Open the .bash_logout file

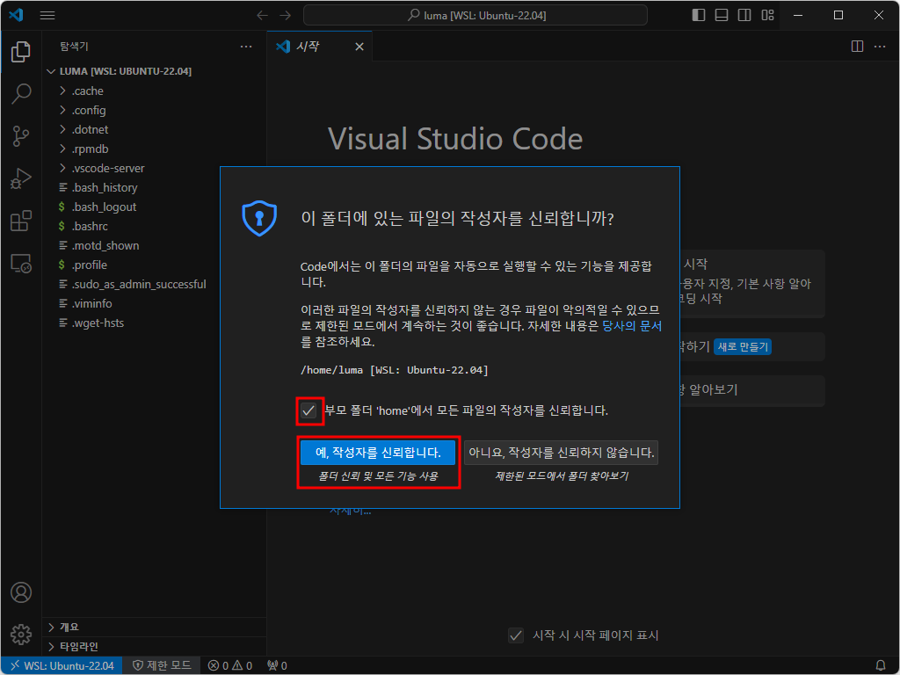[154, 207]
